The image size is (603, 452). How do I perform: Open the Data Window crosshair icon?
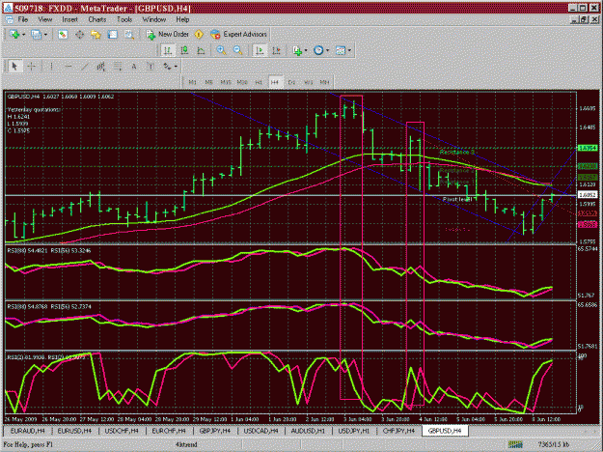coord(80,35)
